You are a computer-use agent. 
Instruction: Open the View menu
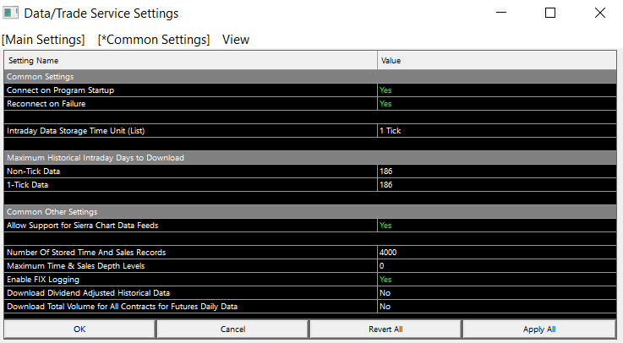click(236, 40)
